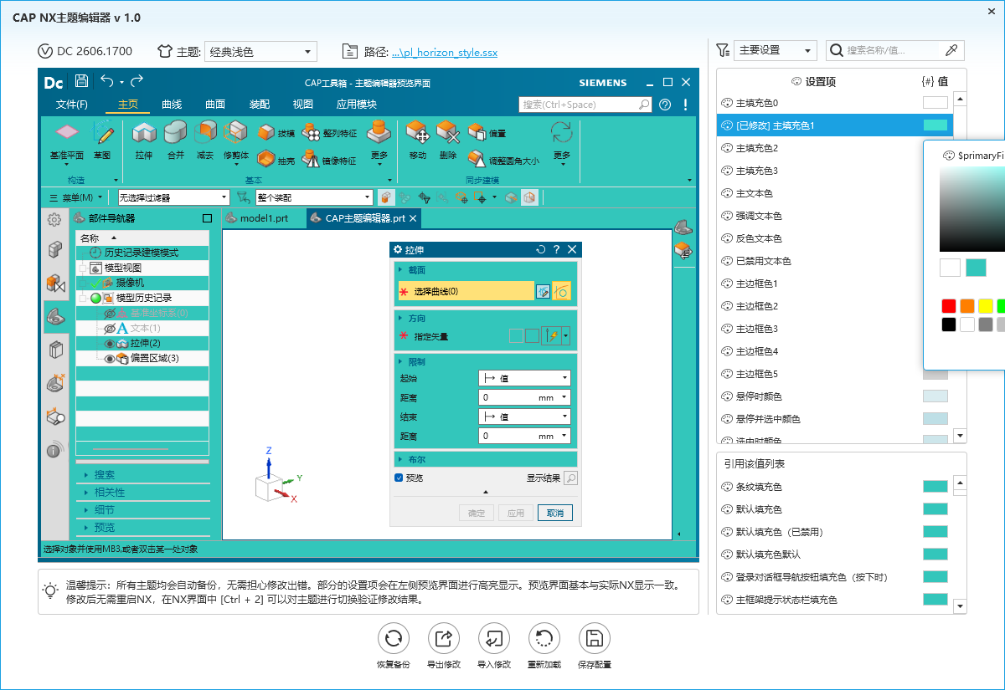Open the 菜单(M) menu
Screen dimensions: 1005x690
click(x=76, y=197)
